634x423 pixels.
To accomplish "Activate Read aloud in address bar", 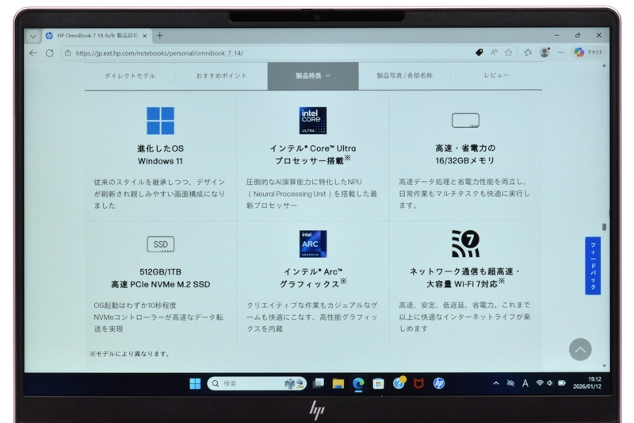I will [x=494, y=52].
